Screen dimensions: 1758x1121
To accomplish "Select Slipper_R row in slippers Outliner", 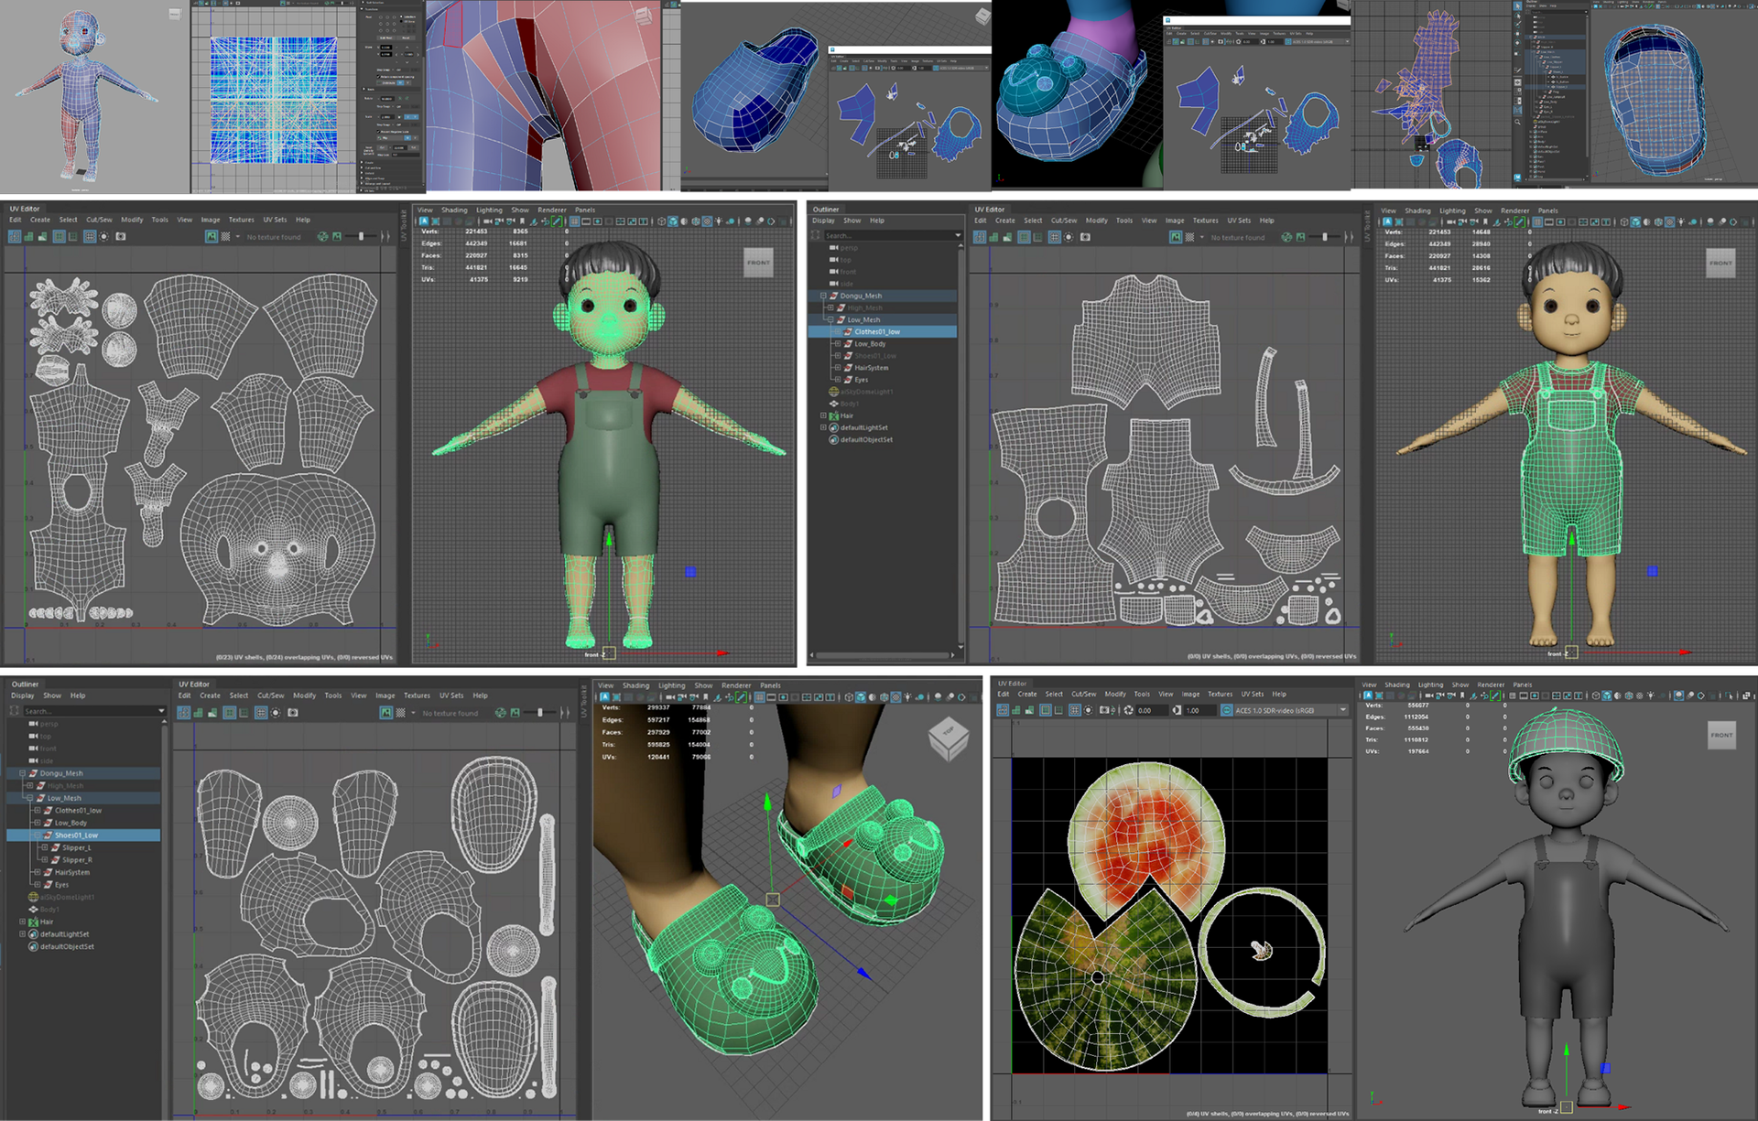I will tap(84, 860).
